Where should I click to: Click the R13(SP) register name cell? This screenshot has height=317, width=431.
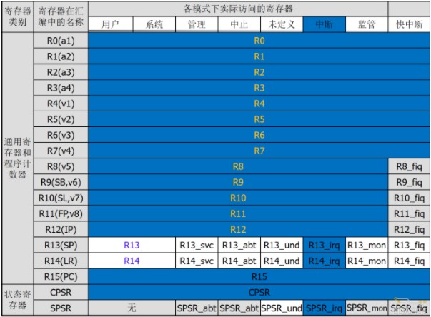[x=61, y=245]
